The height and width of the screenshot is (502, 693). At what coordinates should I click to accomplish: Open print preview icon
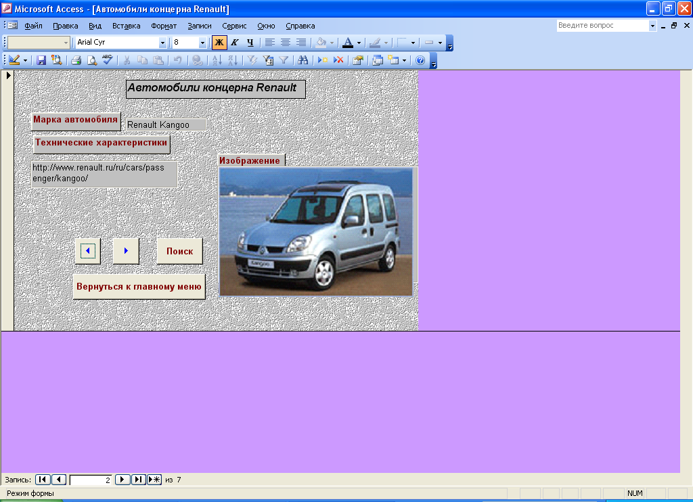tap(92, 60)
